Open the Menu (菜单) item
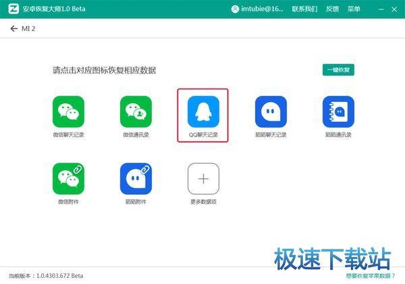 click(x=354, y=9)
